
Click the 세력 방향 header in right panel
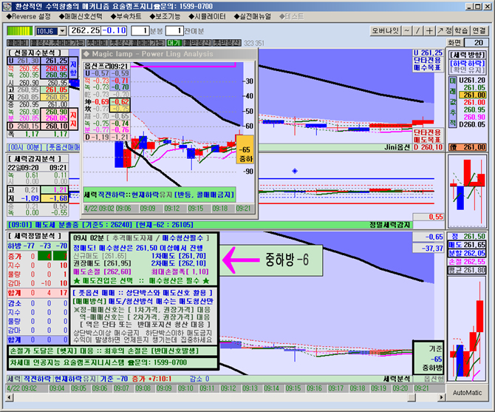point(467,55)
